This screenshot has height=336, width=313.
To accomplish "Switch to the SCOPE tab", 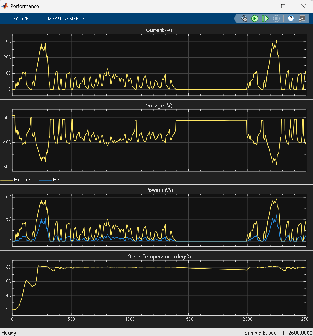I will pyautogui.click(x=21, y=19).
